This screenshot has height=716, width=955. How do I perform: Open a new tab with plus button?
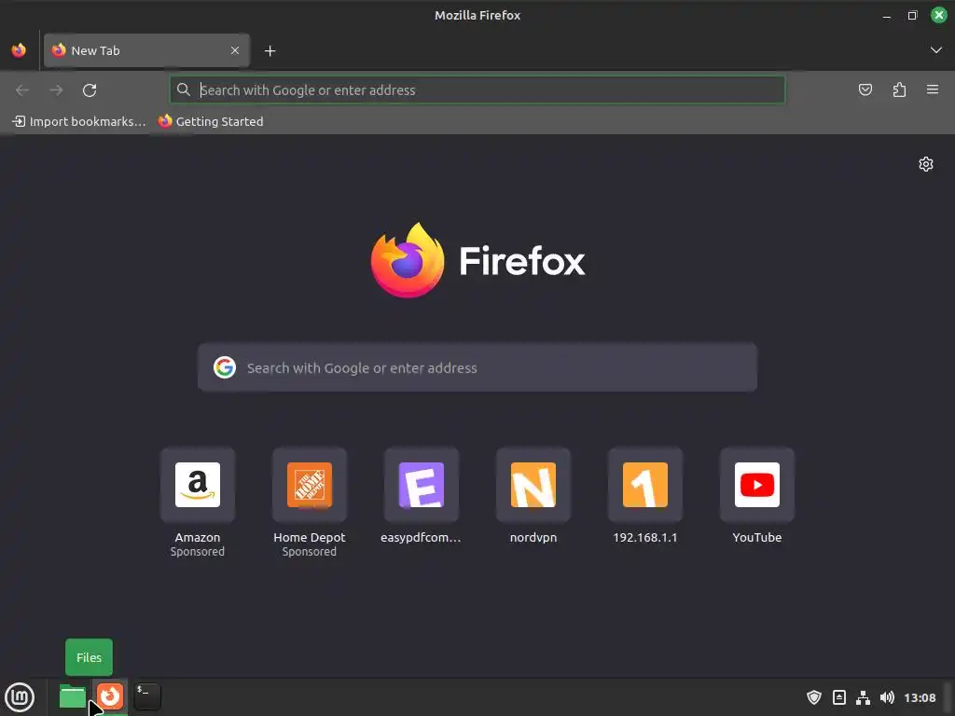(270, 51)
